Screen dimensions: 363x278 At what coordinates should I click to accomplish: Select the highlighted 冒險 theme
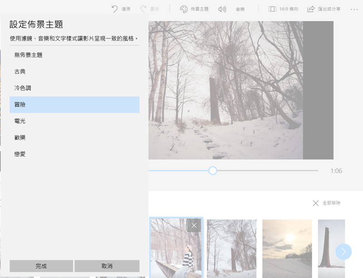(x=74, y=105)
